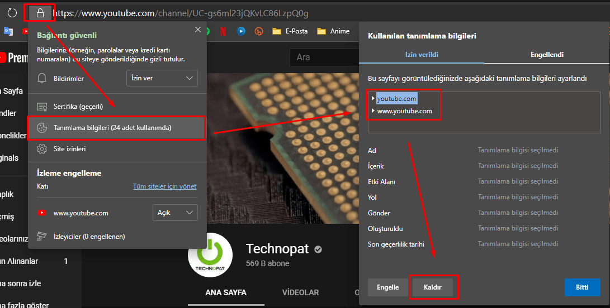Image resolution: width=610 pixels, height=308 pixels.
Task: Click the 'Kaldır' button
Action: 433,287
